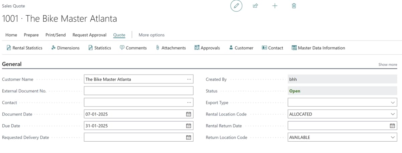402x153 pixels.
Task: Click the Show more link
Action: [388, 64]
